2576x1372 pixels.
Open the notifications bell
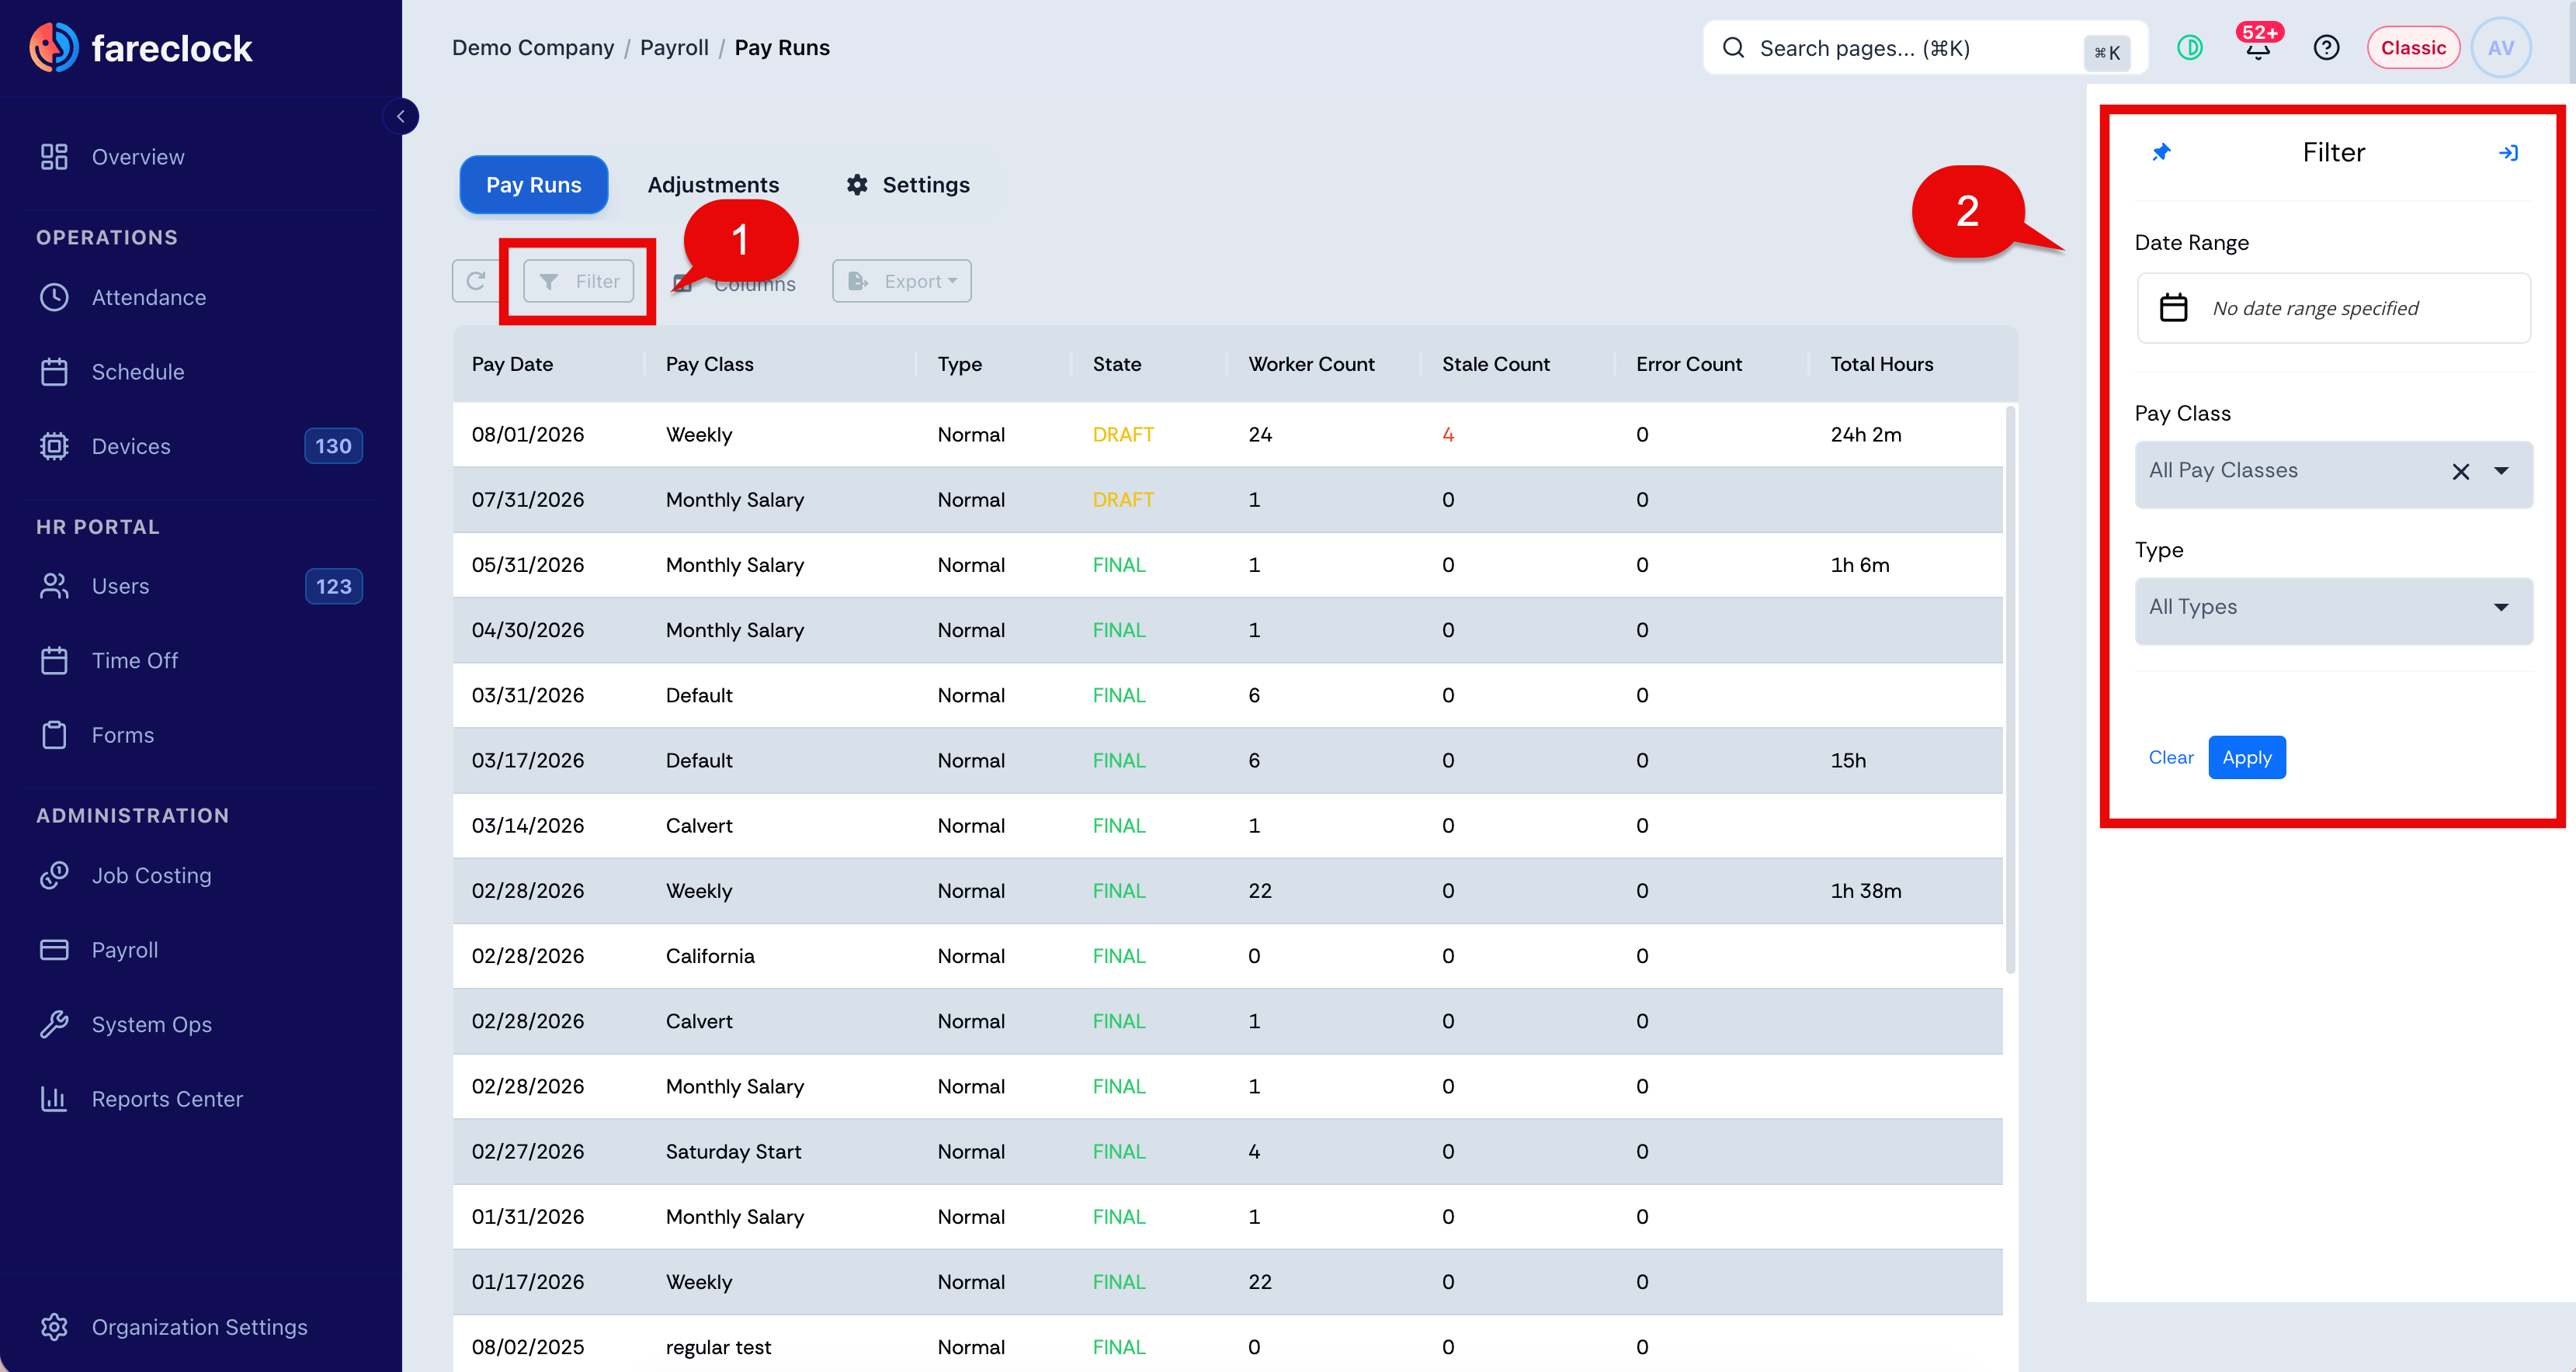coord(2258,47)
